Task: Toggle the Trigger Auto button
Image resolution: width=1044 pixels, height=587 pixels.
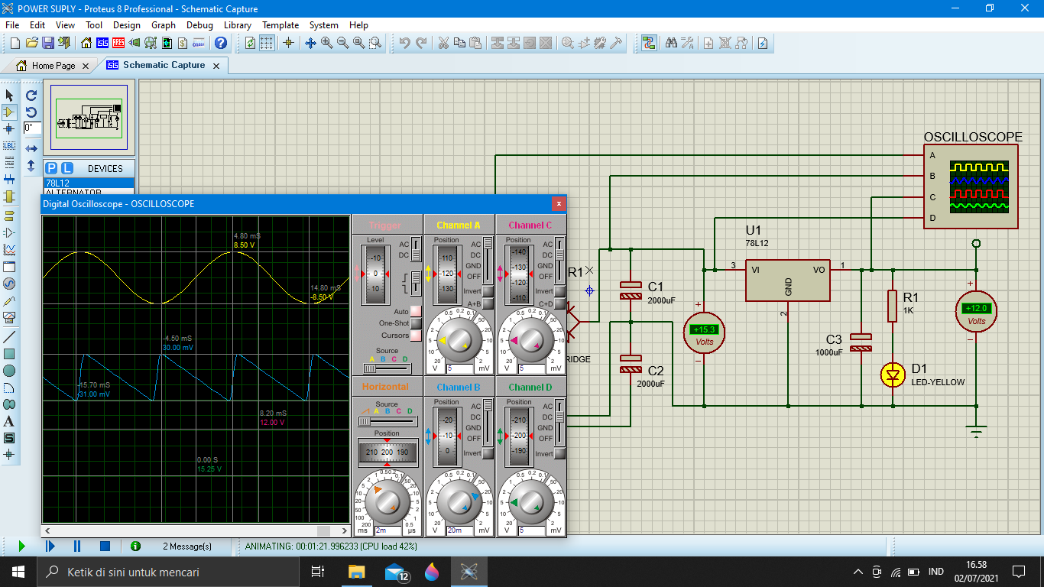Action: coord(416,311)
